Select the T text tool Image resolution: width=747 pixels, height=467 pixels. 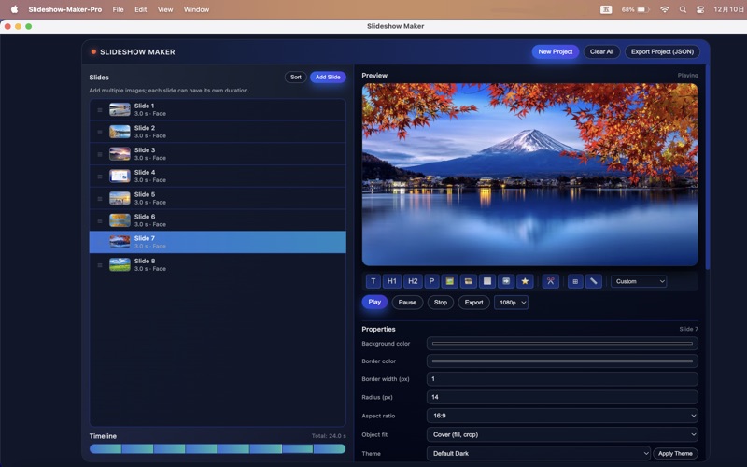point(373,281)
